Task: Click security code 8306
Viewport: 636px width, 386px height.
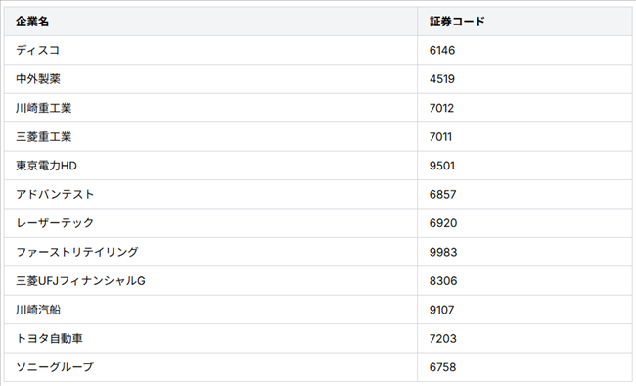Action: click(x=443, y=281)
